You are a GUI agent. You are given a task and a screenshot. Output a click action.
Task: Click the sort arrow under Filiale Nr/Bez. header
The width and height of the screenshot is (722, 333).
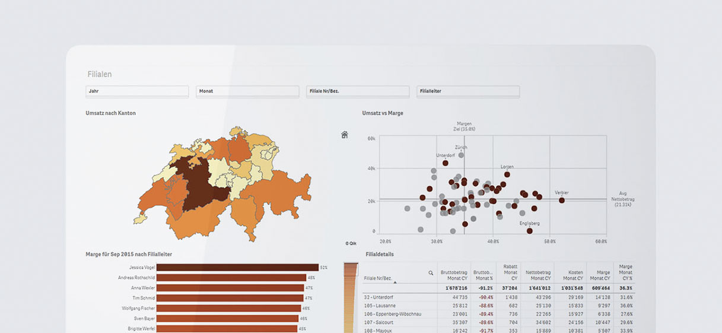395,283
